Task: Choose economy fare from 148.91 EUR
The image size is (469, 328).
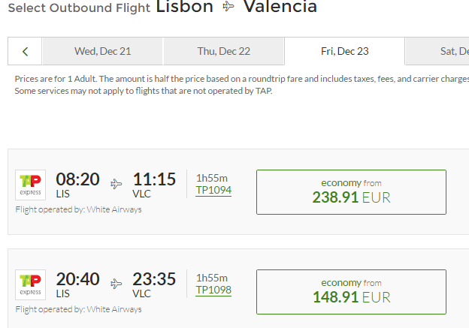Action: pyautogui.click(x=351, y=291)
